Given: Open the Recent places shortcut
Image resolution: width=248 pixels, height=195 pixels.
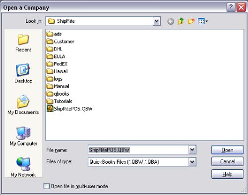Looking at the screenshot, I should [23, 43].
